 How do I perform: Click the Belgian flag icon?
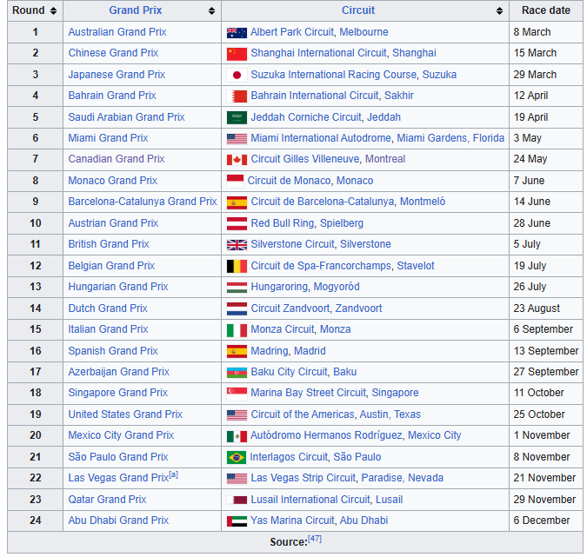click(237, 267)
